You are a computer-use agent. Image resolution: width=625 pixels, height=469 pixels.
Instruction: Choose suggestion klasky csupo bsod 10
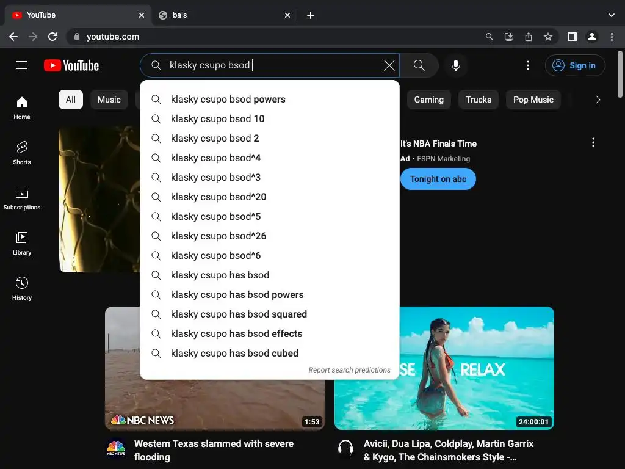pos(269,119)
